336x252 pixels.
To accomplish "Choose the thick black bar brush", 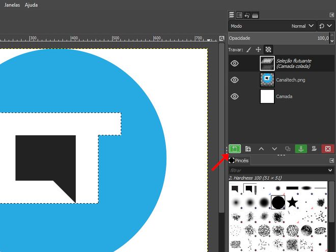I will 292,188.
